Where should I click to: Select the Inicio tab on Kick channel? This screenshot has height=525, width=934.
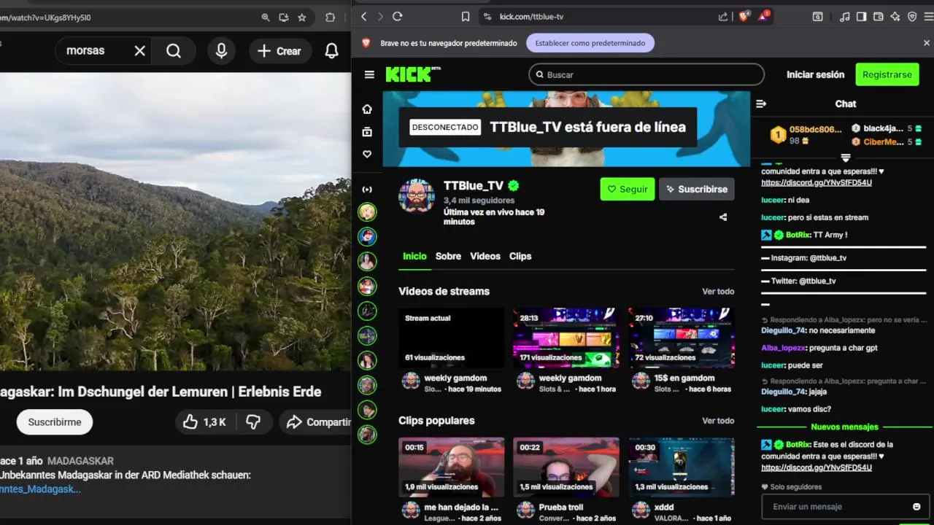(414, 256)
